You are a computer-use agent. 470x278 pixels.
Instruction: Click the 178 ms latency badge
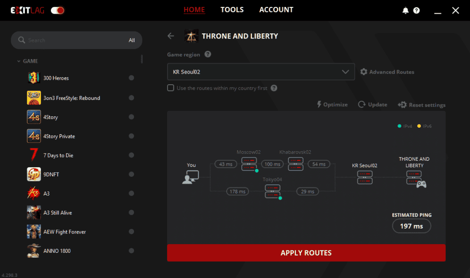pyautogui.click(x=237, y=191)
